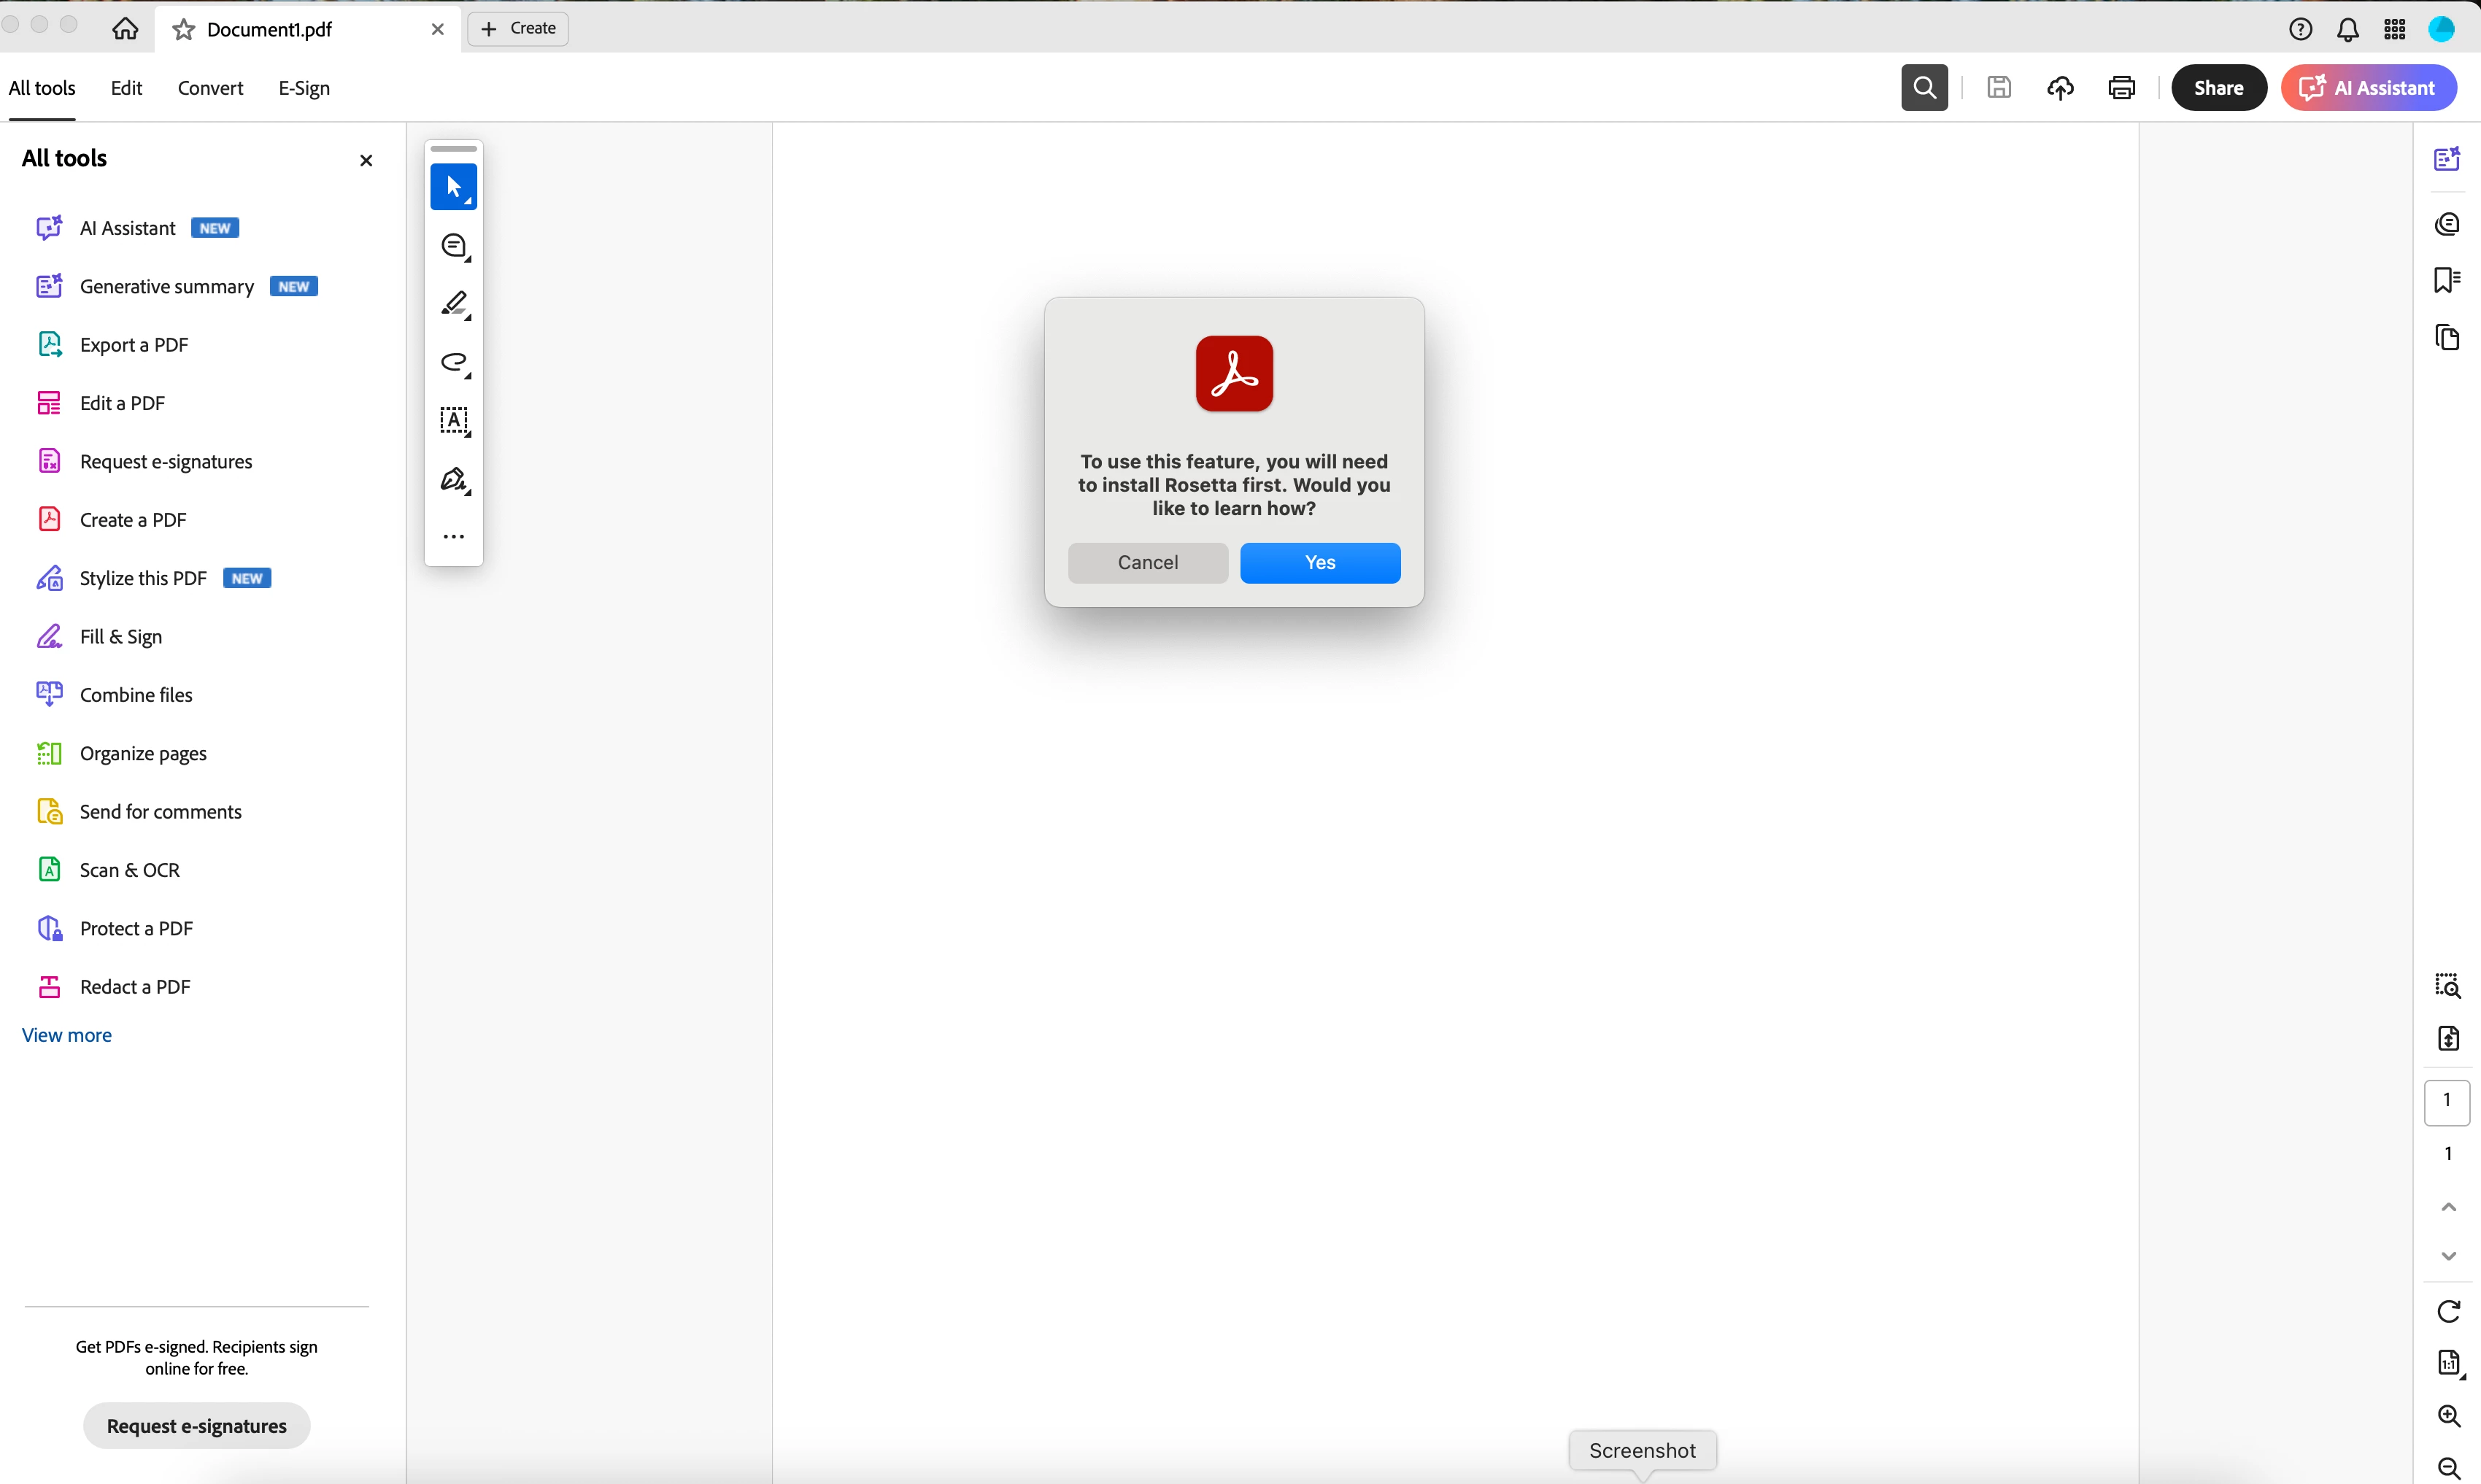Expand list with View more

(67, 1035)
